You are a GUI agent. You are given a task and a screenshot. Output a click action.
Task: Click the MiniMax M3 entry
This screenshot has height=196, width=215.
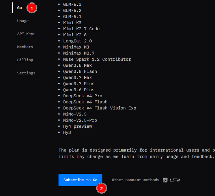[x=76, y=47]
